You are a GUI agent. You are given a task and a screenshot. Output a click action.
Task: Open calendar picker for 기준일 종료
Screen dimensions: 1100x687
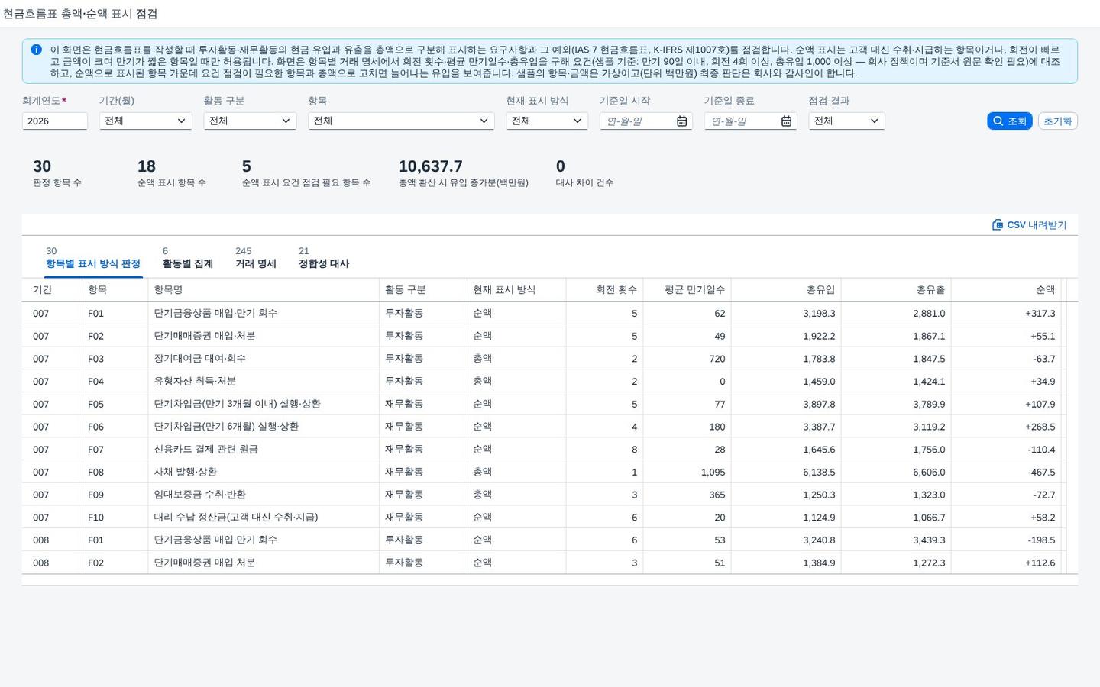click(786, 121)
